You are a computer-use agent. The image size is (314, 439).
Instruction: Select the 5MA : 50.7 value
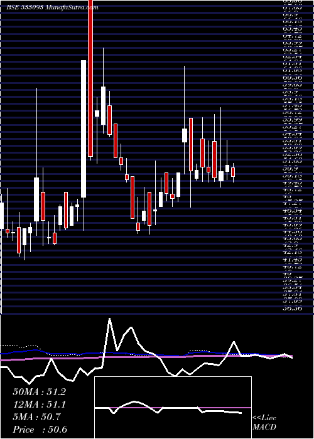[36, 417]
